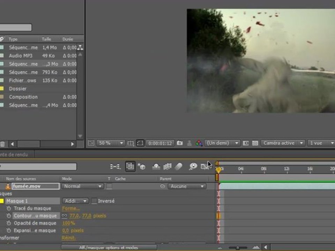Click the Nom des sources column header
The height and width of the screenshot is (251, 335).
(x=21, y=178)
